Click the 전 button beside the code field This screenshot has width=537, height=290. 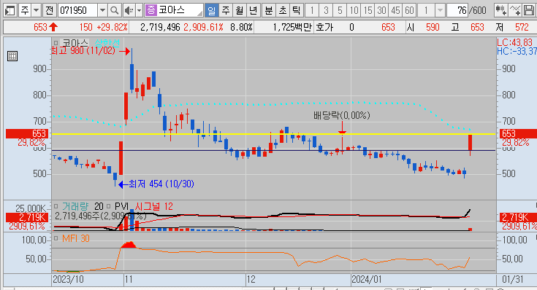(49, 11)
